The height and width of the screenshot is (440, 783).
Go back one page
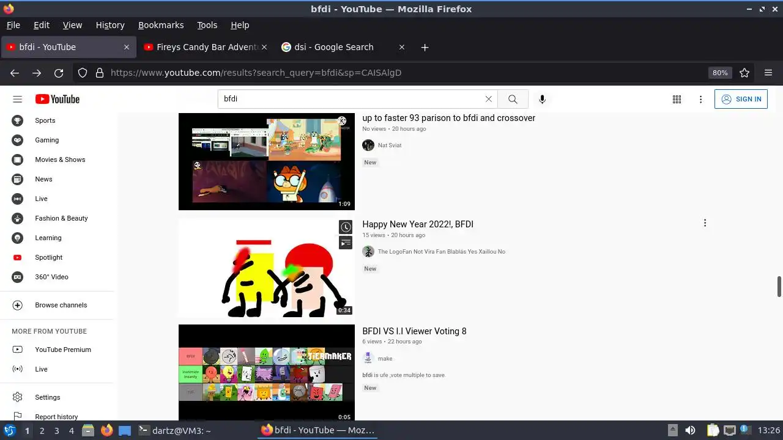click(x=15, y=73)
